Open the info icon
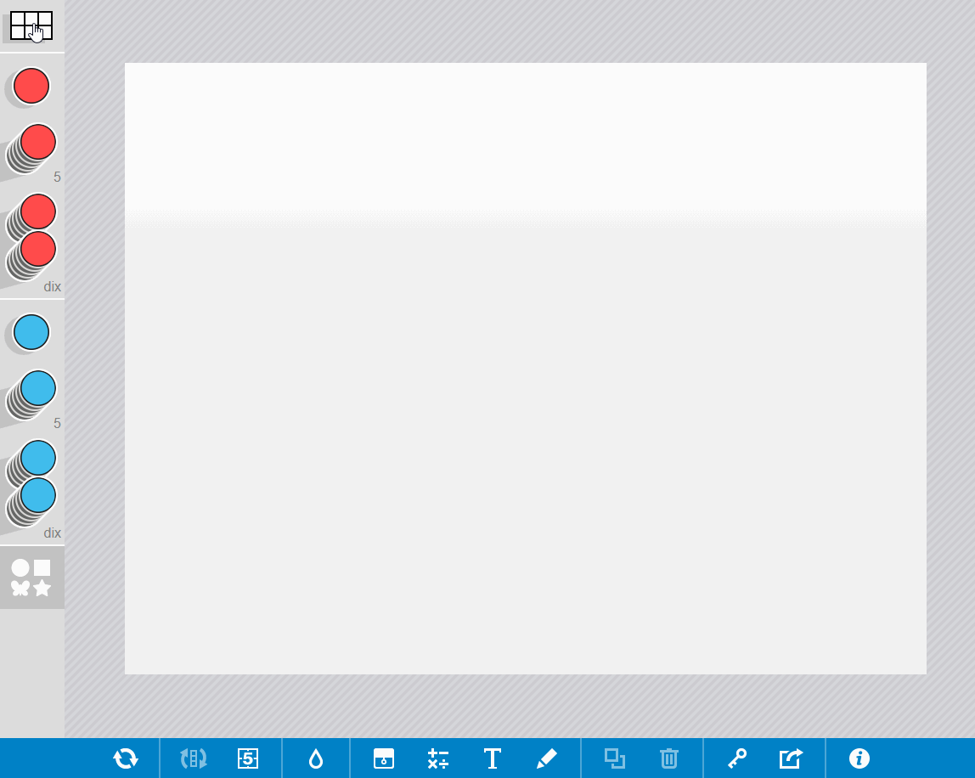This screenshot has width=975, height=778. [x=859, y=758]
